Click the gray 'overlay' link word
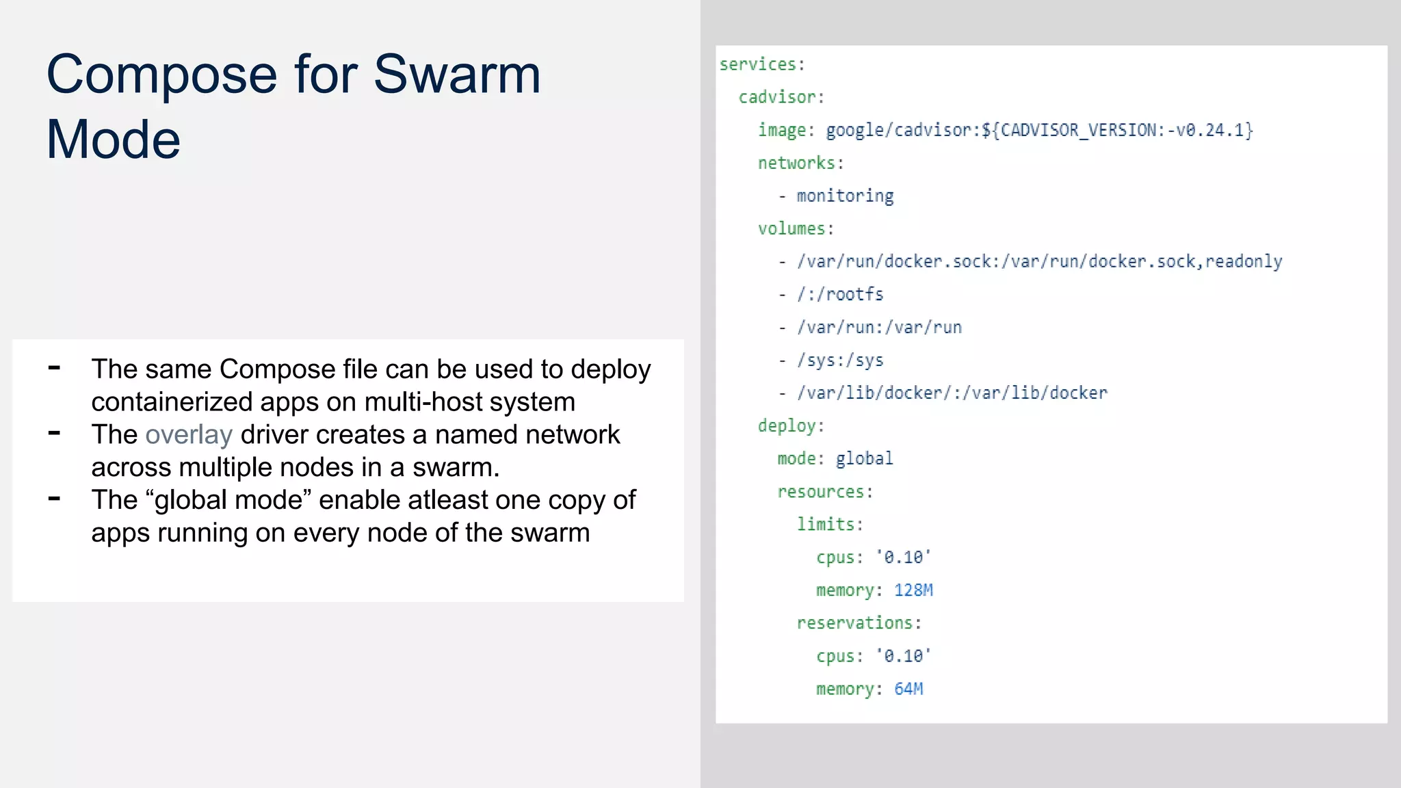Image resolution: width=1401 pixels, height=788 pixels. pyautogui.click(x=189, y=435)
